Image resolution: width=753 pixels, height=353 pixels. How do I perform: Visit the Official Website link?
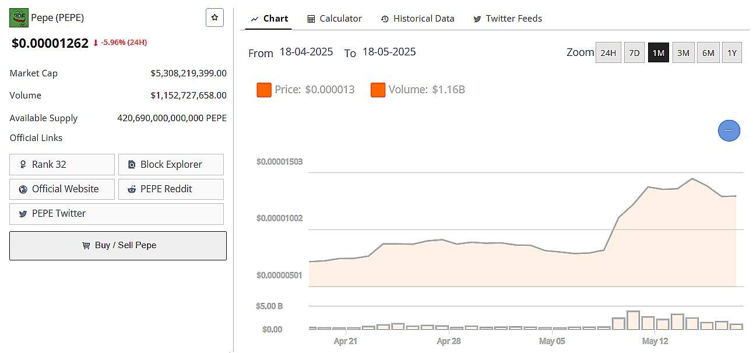coord(62,189)
